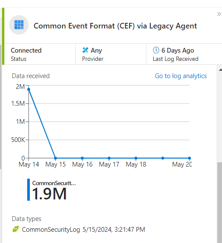Click the CommonSecurit... legend label

tap(54, 183)
